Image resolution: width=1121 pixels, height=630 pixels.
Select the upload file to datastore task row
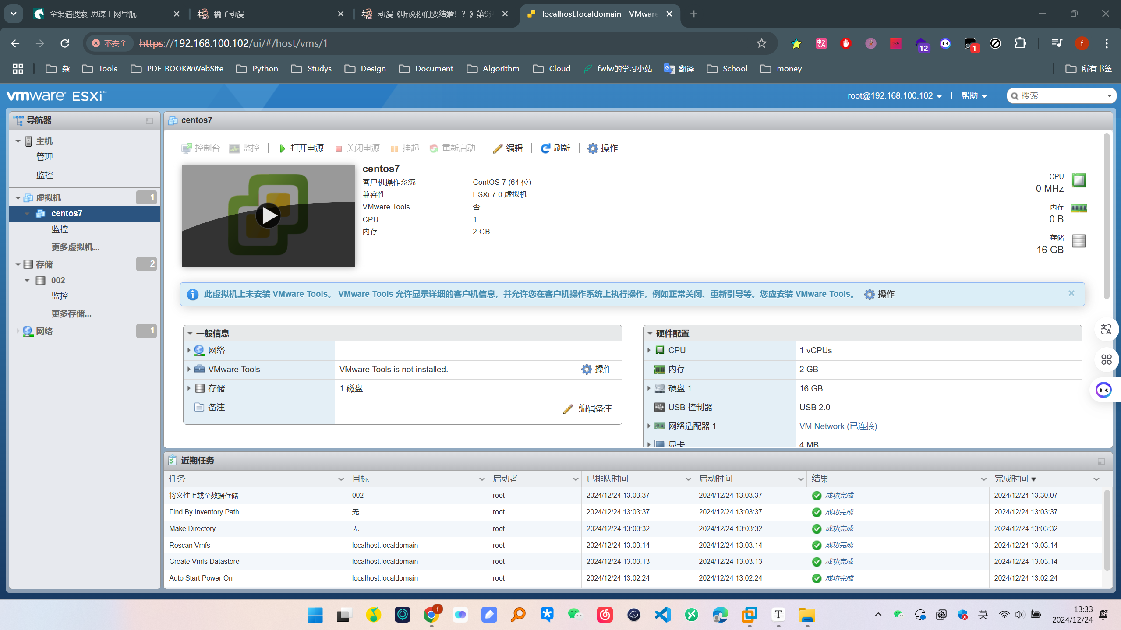[633, 495]
